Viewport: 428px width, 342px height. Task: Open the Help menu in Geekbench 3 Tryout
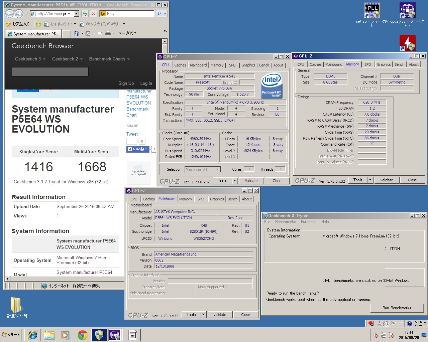325,222
